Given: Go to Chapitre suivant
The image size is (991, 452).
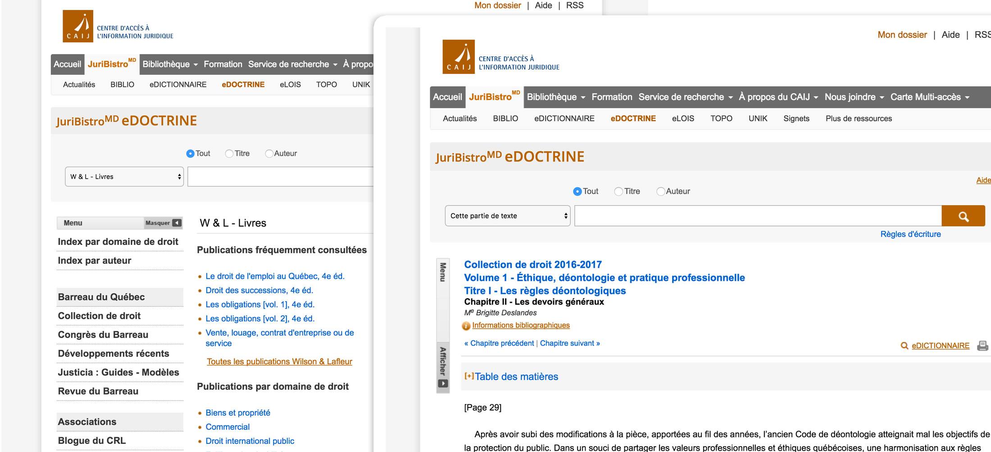Looking at the screenshot, I should coord(570,343).
